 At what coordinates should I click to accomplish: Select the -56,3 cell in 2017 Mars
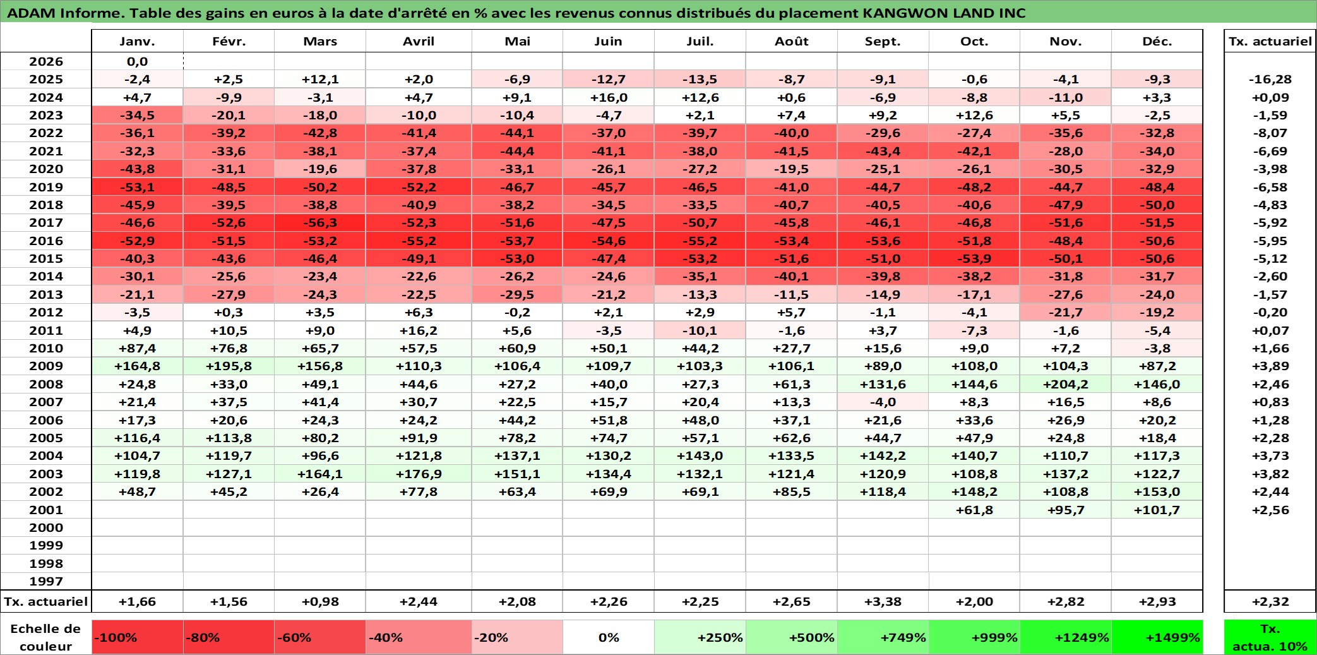click(320, 222)
